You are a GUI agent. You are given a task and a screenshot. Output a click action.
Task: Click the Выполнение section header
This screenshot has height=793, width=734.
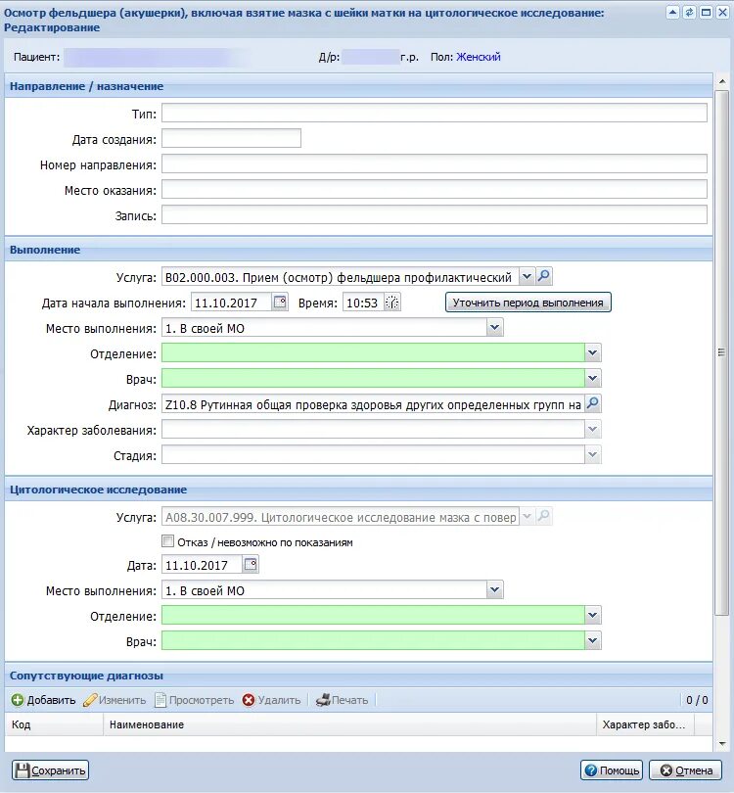click(358, 250)
